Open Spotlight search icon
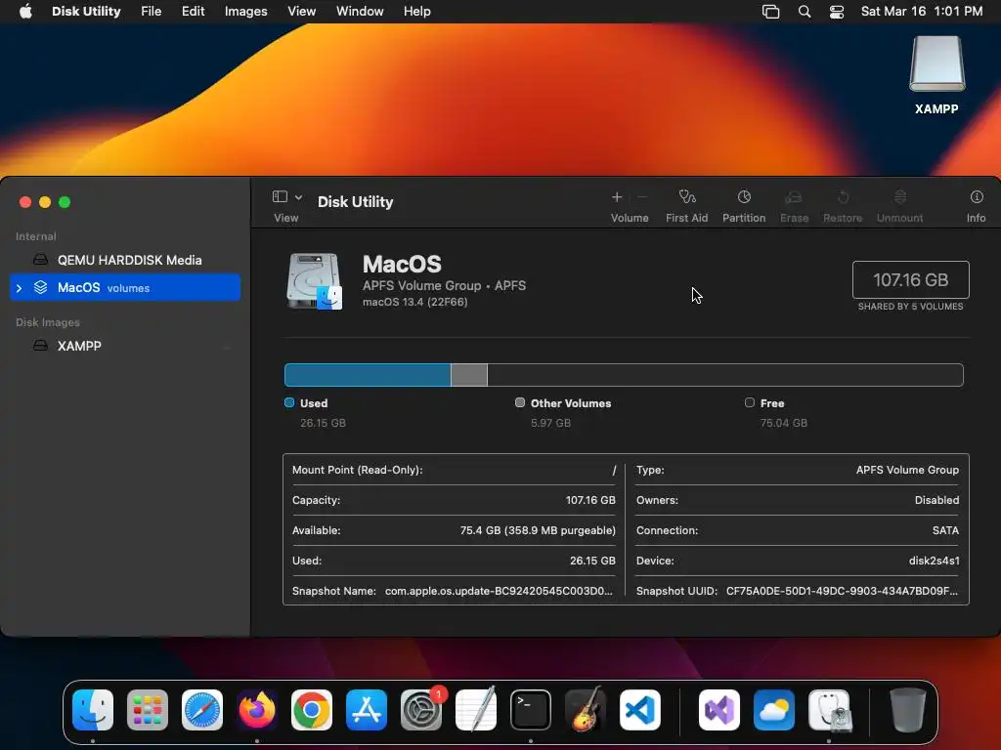 (805, 12)
